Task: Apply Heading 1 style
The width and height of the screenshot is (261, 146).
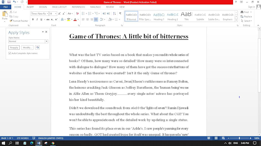Action: [x=159, y=16]
